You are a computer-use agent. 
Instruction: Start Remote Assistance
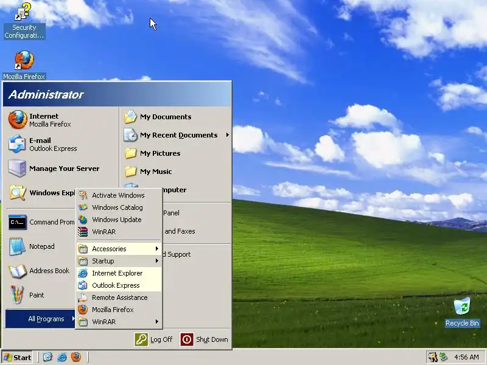pyautogui.click(x=119, y=297)
